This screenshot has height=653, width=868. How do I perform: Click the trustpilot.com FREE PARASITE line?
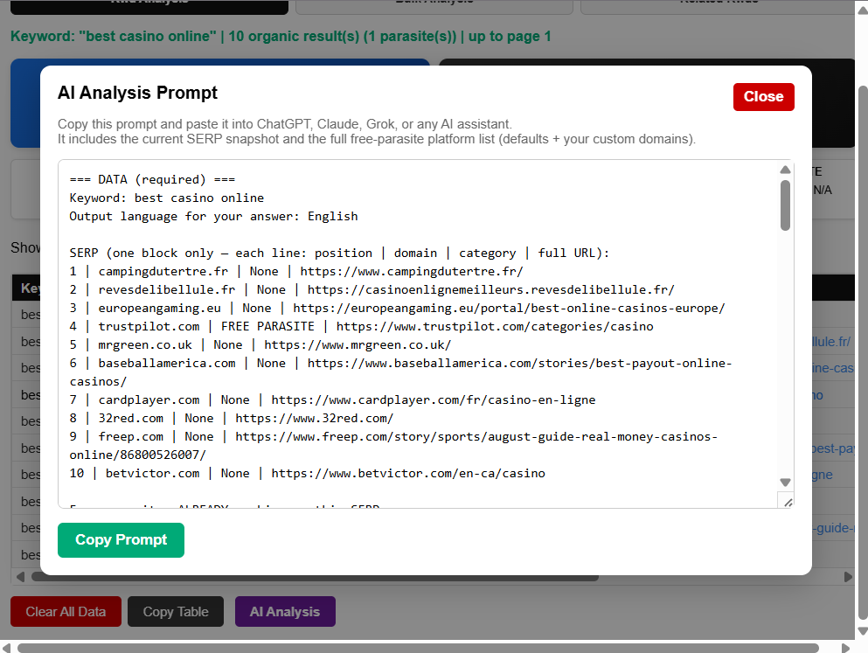tap(362, 327)
